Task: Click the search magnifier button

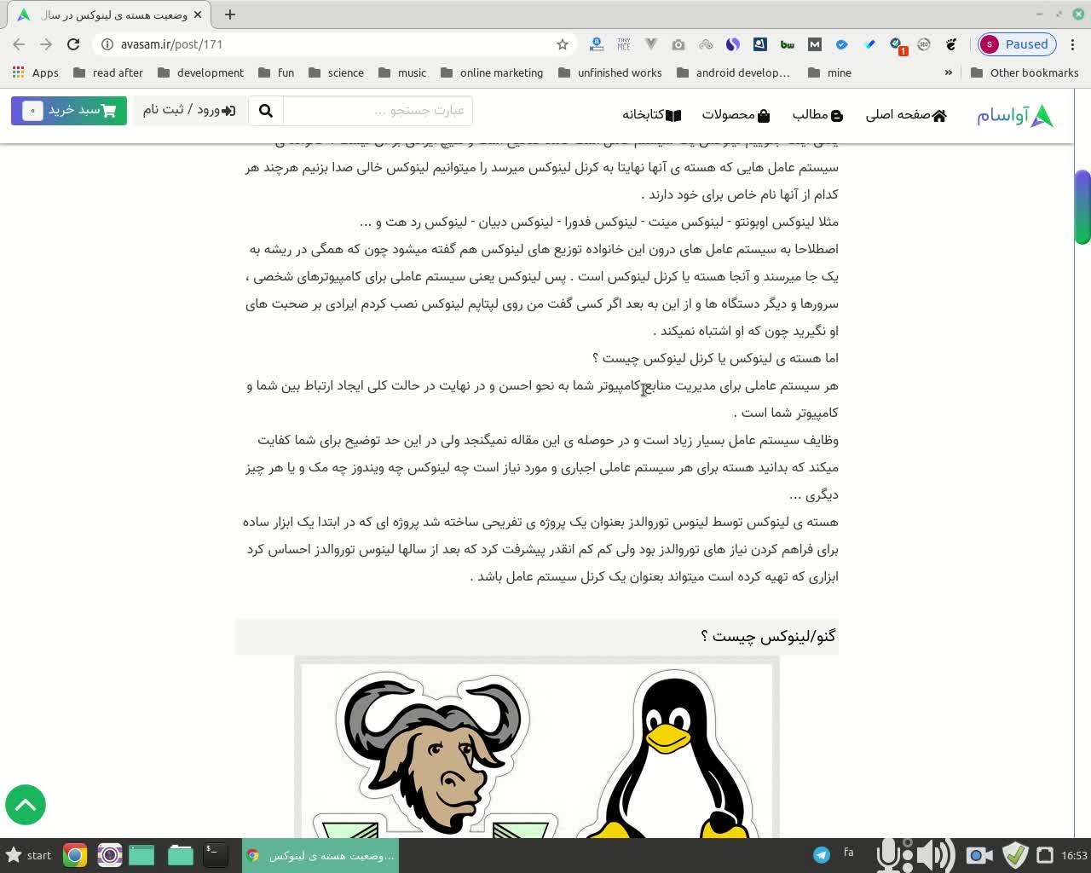Action: (266, 111)
